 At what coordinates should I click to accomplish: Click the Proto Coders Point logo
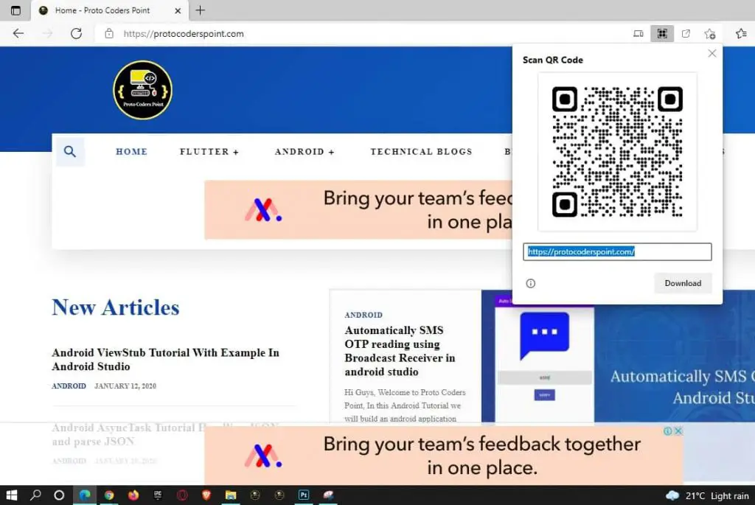[142, 90]
